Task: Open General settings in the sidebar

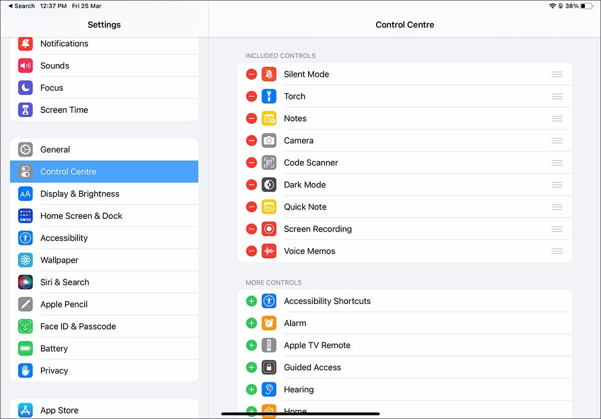Action: (55, 149)
